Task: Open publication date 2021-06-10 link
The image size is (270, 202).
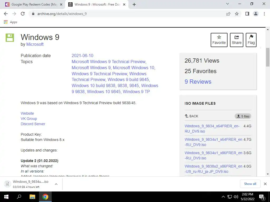Action: (82, 56)
